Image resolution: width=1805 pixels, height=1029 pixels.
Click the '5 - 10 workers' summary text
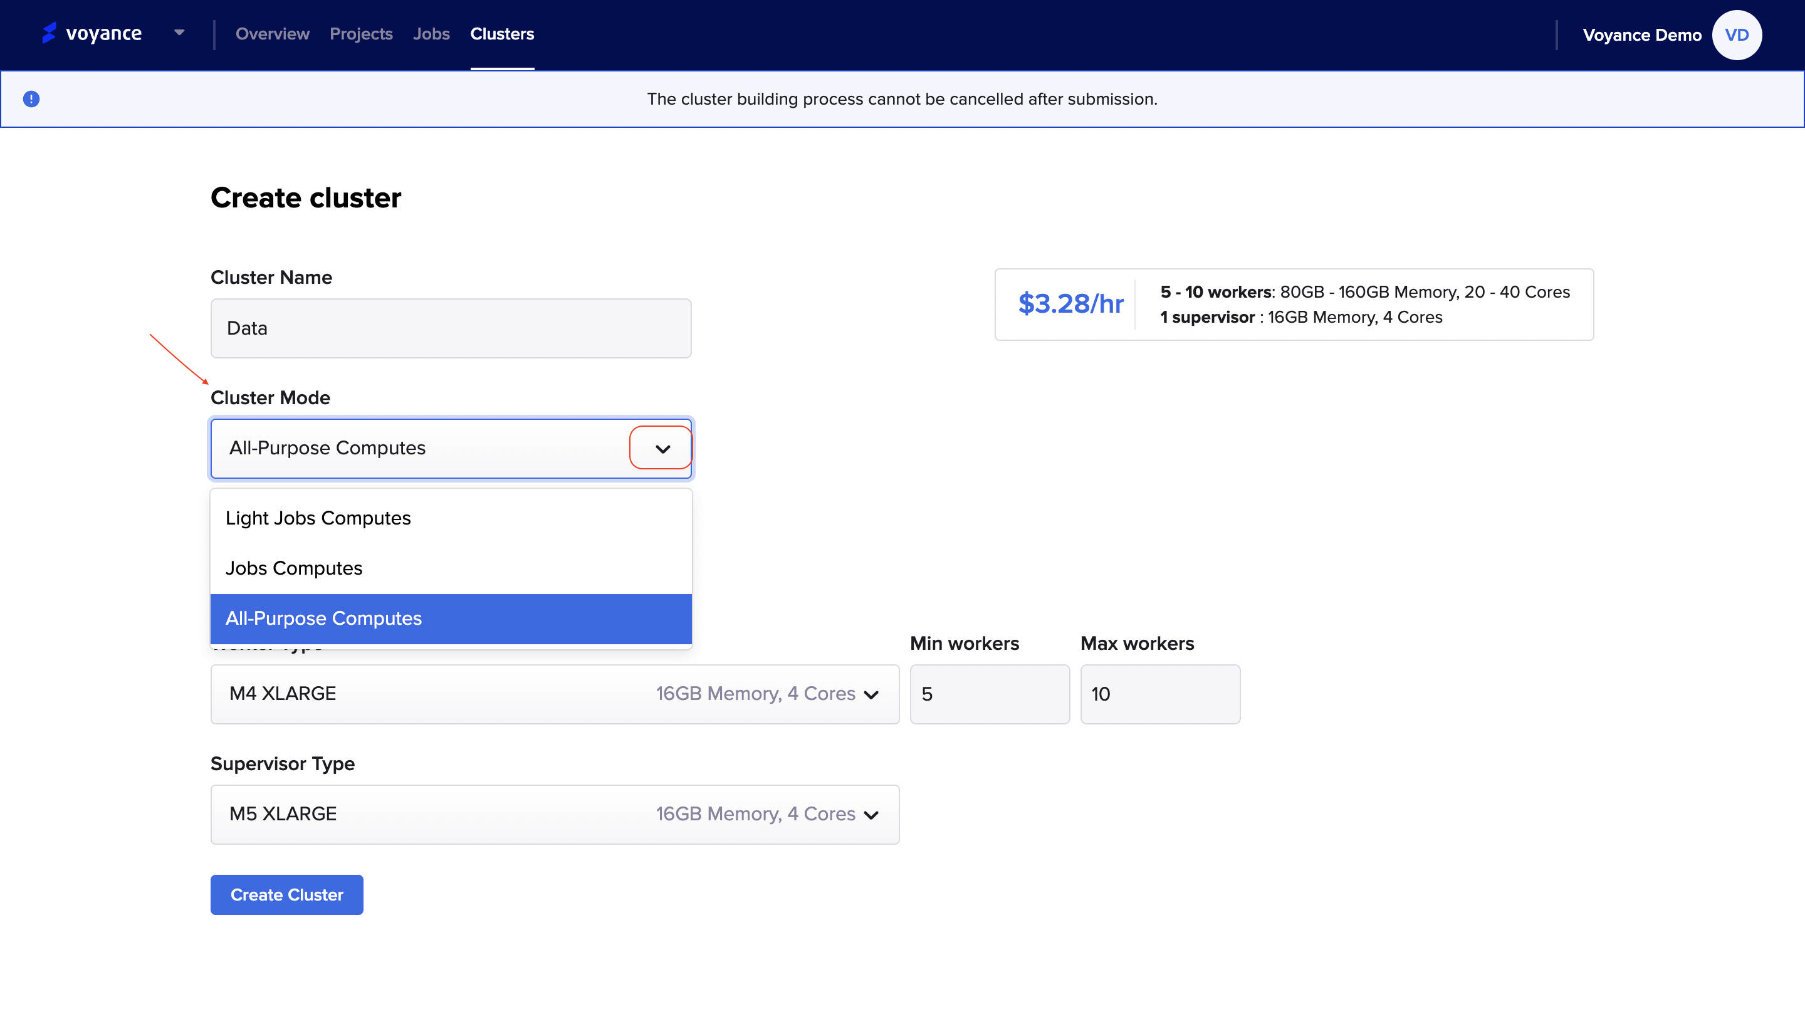[1216, 292]
